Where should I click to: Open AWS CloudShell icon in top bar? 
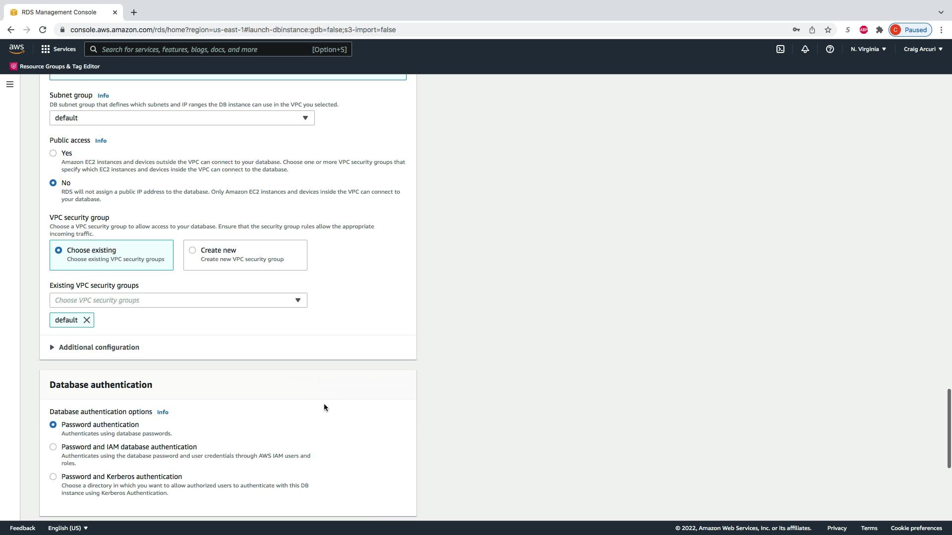click(780, 49)
